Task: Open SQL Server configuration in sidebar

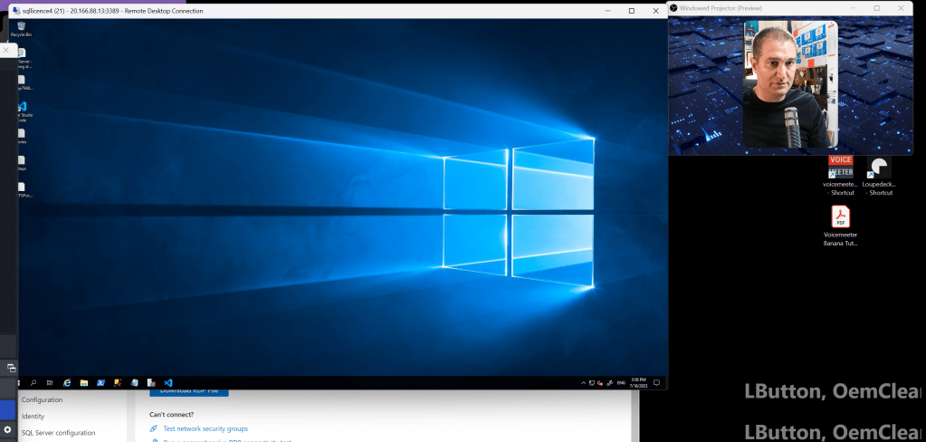Action: (59, 433)
